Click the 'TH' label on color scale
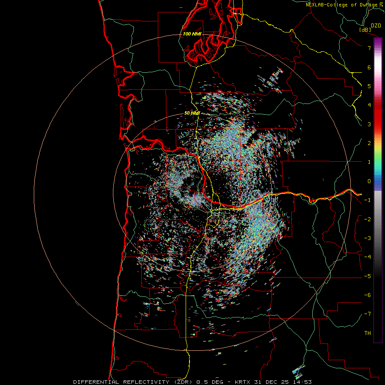This screenshot has height=385, width=385. [x=367, y=333]
